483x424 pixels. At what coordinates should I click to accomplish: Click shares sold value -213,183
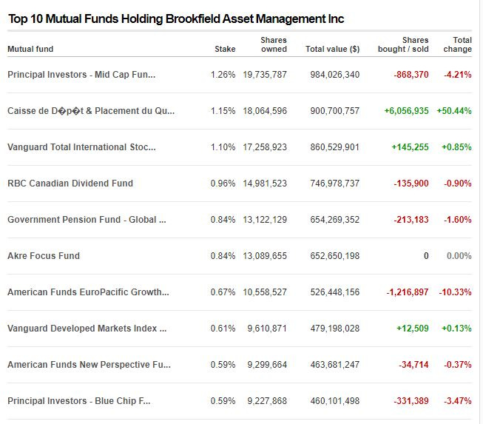coord(411,220)
